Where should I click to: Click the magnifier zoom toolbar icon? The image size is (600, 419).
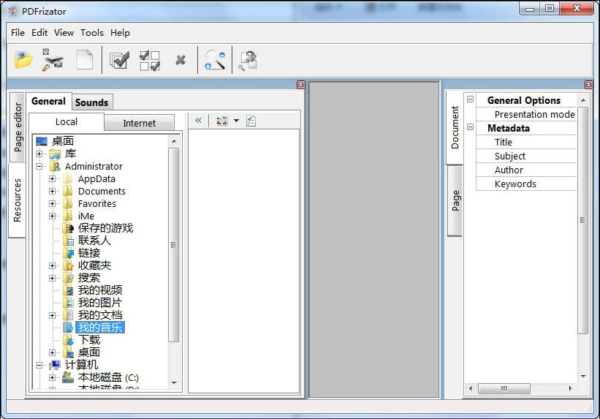[215, 60]
